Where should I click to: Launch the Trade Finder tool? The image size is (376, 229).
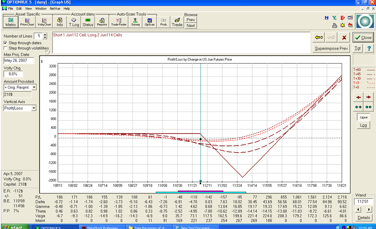(x=119, y=22)
